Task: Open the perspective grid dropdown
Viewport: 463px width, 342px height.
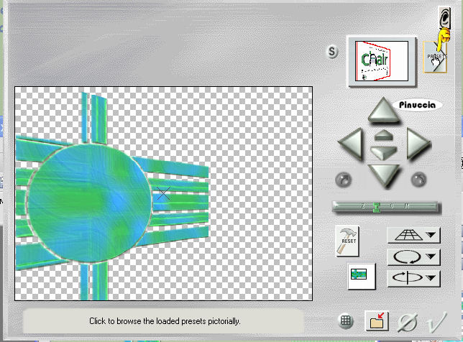Action: pos(413,235)
